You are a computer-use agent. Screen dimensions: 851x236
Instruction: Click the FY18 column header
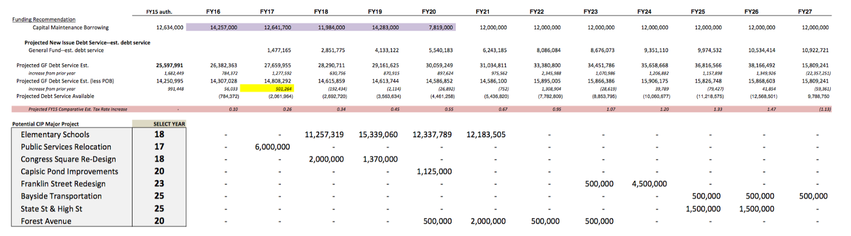[321, 12]
